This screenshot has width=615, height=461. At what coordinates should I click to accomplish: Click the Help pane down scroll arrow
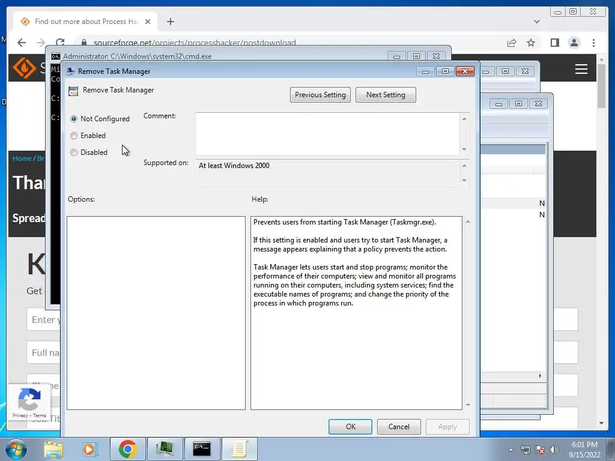click(x=467, y=405)
